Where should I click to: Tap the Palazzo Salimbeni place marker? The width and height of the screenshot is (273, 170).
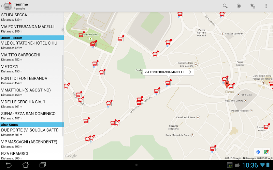click(x=222, y=33)
